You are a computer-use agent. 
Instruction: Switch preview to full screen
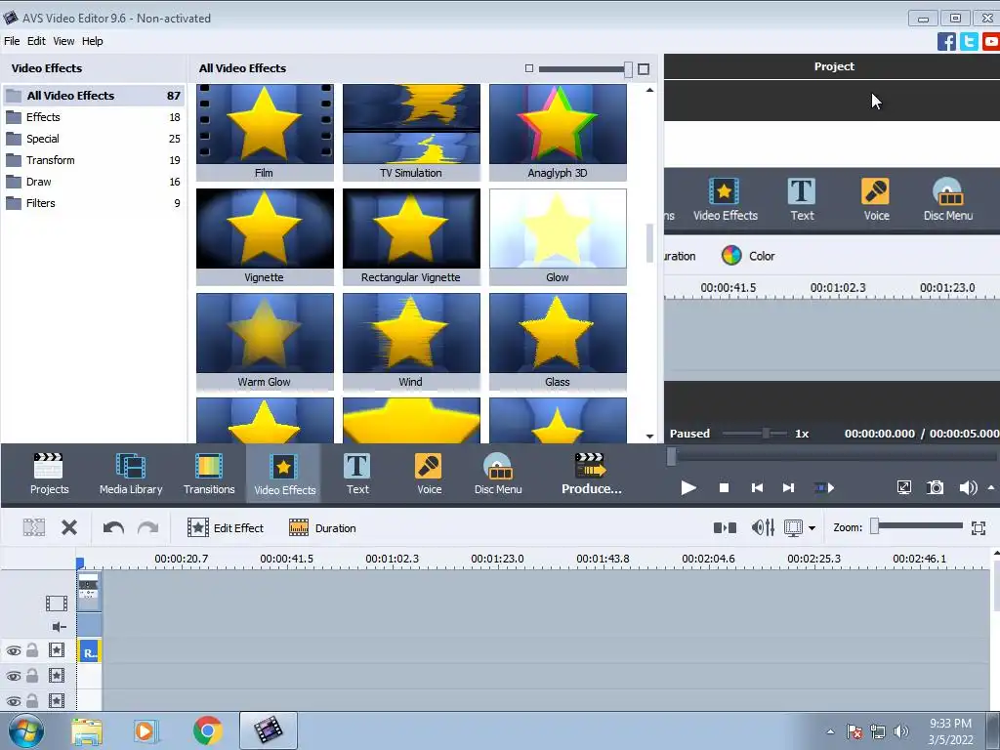tap(903, 488)
